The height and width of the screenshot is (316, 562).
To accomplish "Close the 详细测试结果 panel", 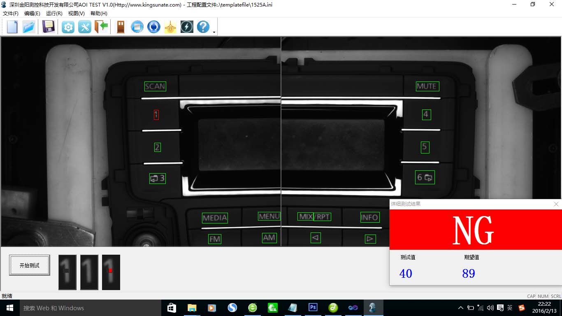I will (x=556, y=204).
